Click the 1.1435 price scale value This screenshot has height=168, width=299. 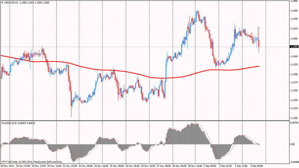[x=294, y=19]
